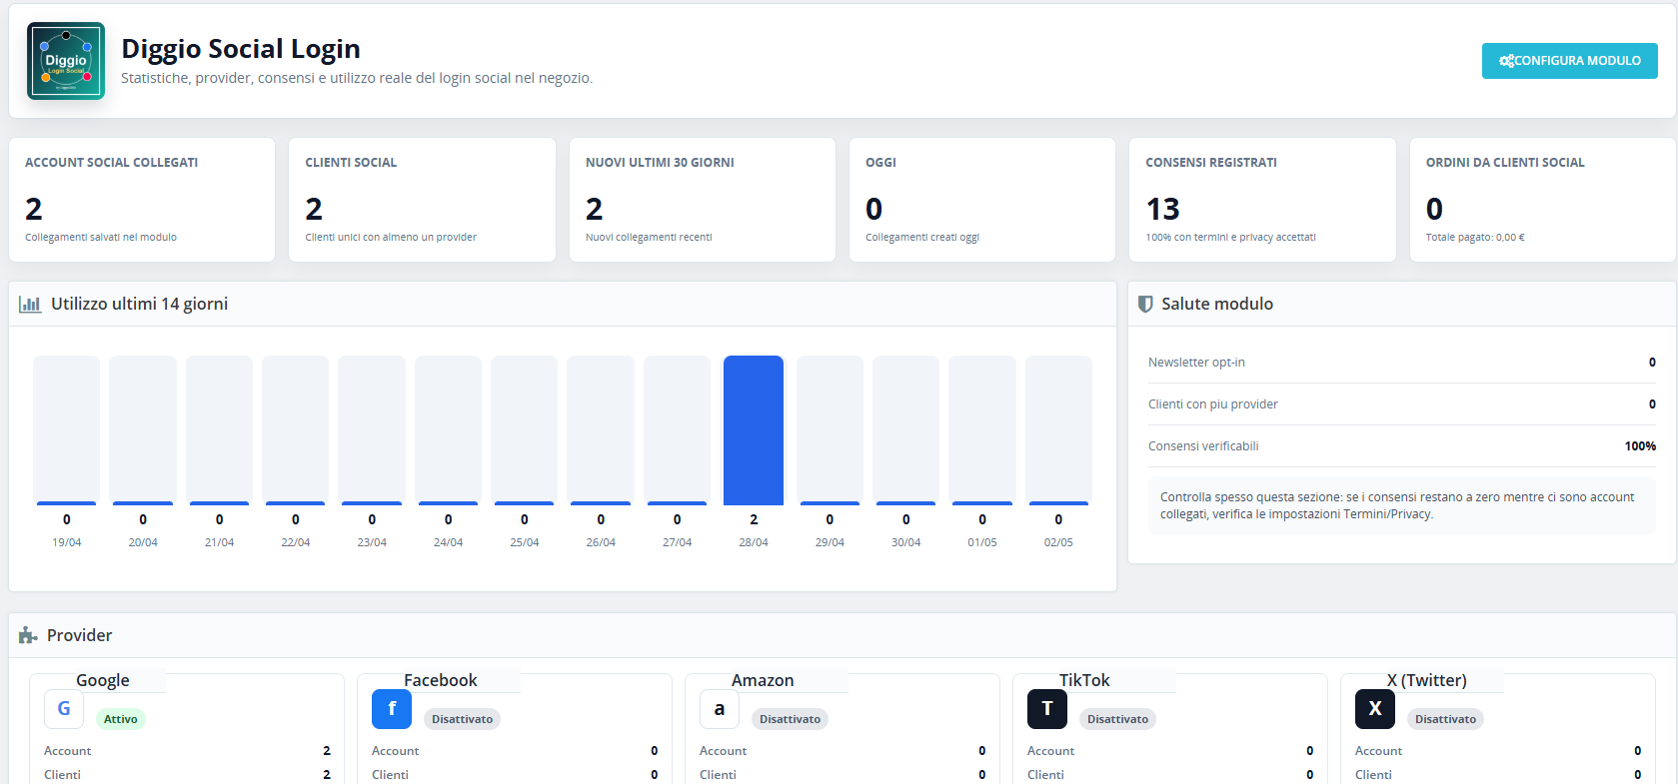1678x784 pixels.
Task: Click the Newsletter opt-in row
Action: (x=1402, y=363)
